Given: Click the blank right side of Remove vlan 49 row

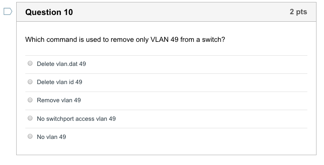Looking at the screenshot, I should (x=194, y=101).
